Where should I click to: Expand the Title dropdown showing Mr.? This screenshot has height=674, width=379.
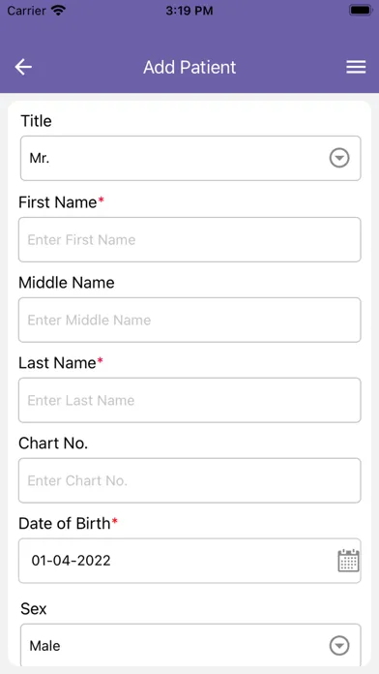(x=190, y=158)
